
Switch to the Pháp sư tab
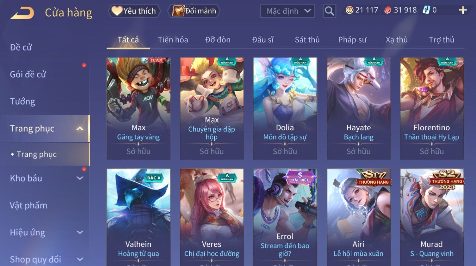pyautogui.click(x=352, y=40)
